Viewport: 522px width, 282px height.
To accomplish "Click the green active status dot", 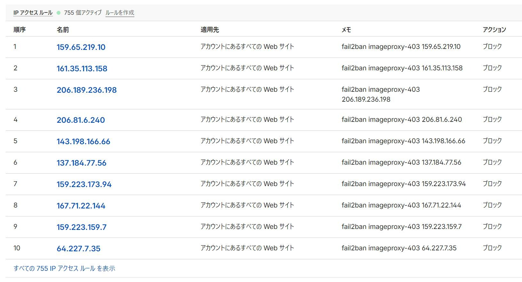I will [x=59, y=13].
